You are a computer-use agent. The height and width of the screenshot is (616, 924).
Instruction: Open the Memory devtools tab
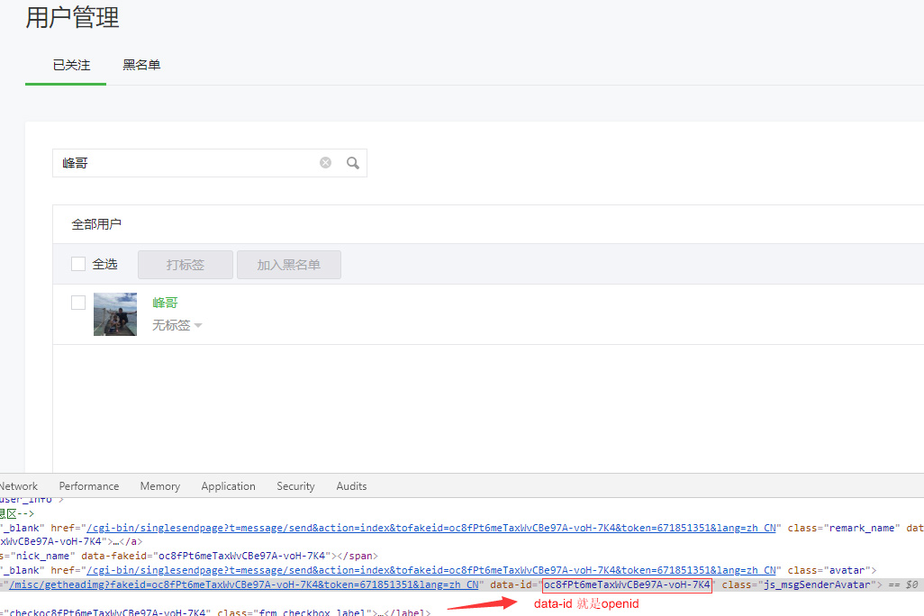pyautogui.click(x=160, y=486)
